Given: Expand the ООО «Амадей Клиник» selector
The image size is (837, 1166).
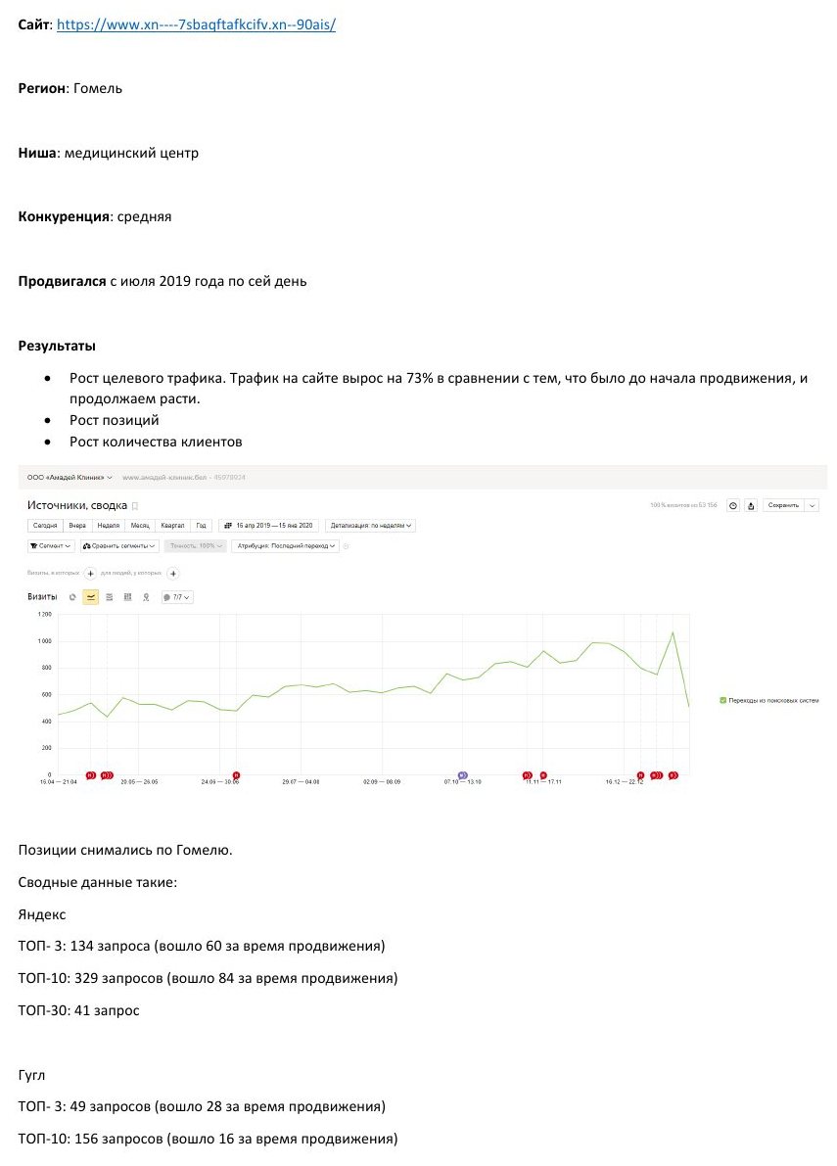Looking at the screenshot, I should 70,478.
